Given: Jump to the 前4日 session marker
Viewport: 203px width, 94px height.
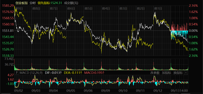Looking at the screenshot, I should tap(106, 9).
